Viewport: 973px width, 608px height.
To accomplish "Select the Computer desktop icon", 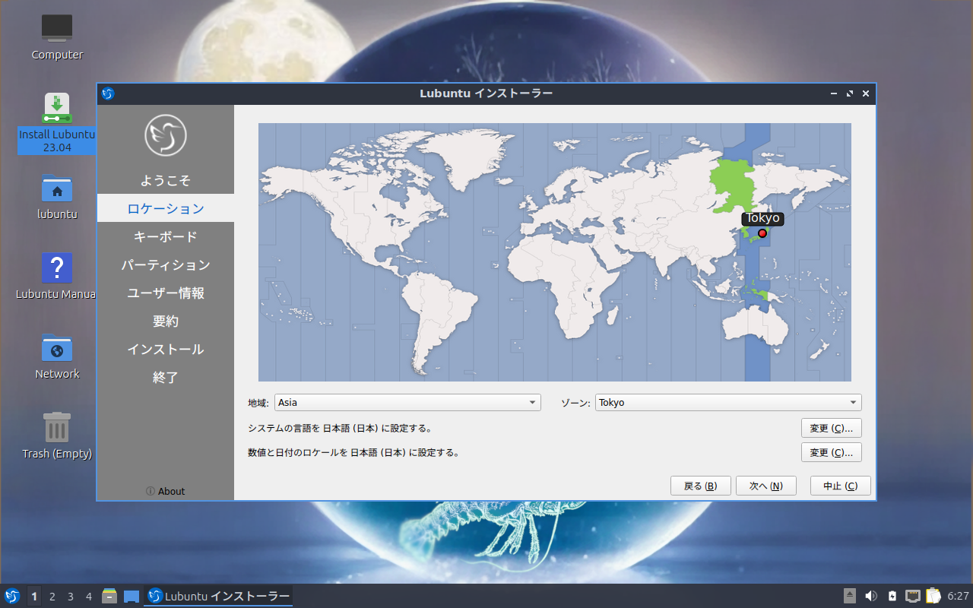I will click(57, 38).
